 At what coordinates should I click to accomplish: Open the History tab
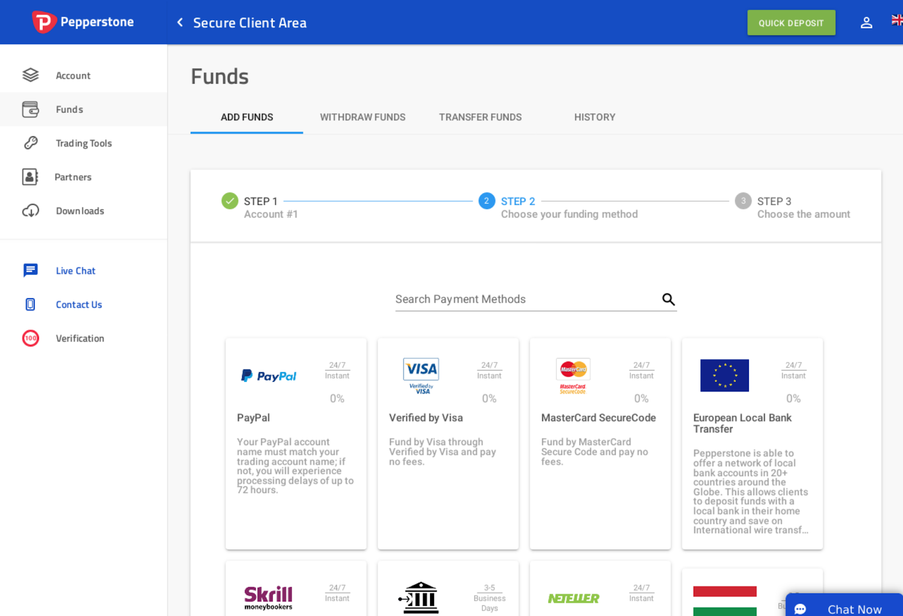(595, 117)
